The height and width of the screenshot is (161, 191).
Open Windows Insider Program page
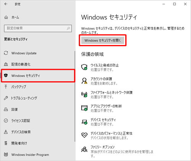(x=30, y=155)
